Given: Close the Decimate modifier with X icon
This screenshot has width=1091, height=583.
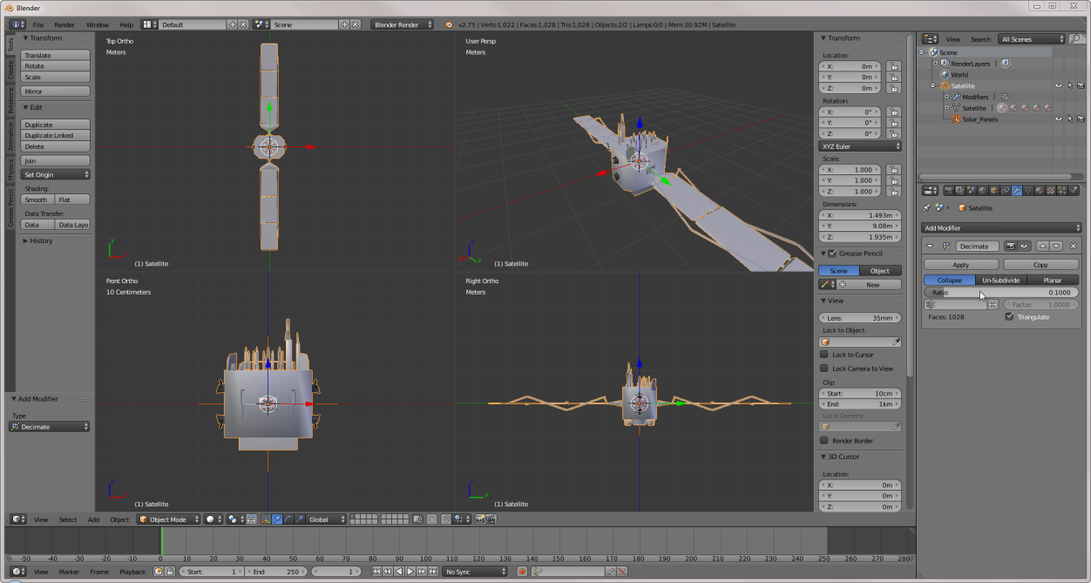Looking at the screenshot, I should 1073,247.
